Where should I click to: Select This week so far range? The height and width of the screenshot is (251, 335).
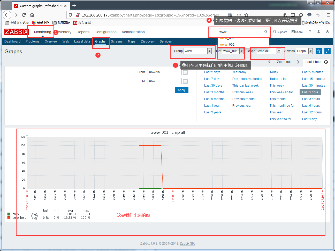click(281, 92)
